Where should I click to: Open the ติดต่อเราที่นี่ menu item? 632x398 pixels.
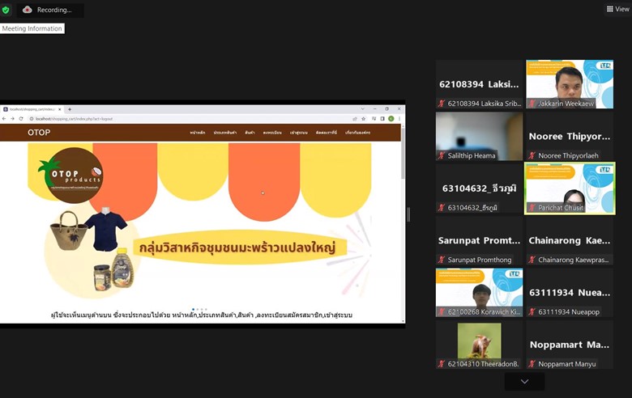[326, 133]
